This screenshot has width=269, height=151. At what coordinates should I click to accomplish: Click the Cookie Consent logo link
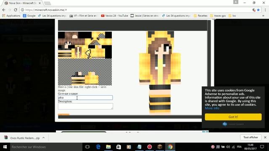233,124
